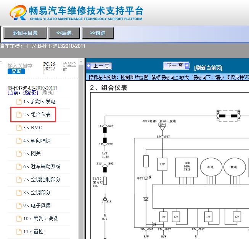Click the 畅易 platform logo icon
This screenshot has height=239, width=249.
coord(18,12)
